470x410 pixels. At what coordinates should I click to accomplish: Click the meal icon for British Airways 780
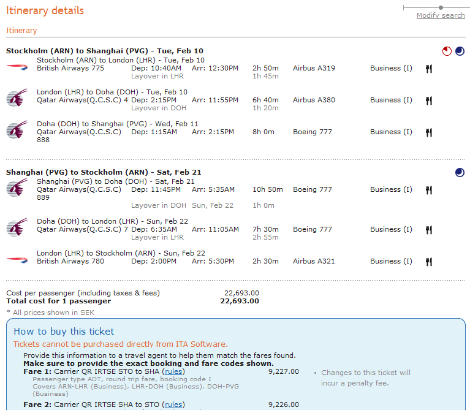[429, 262]
